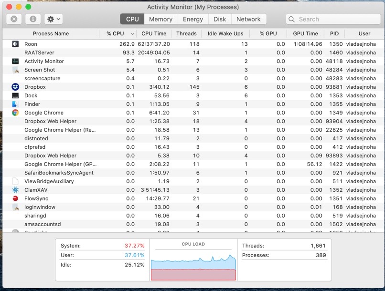The width and height of the screenshot is (385, 291).
Task: Switch to the Memory tab
Action: point(161,19)
